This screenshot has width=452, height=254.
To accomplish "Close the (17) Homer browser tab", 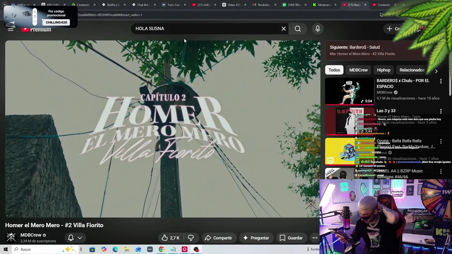I will click(x=365, y=5).
